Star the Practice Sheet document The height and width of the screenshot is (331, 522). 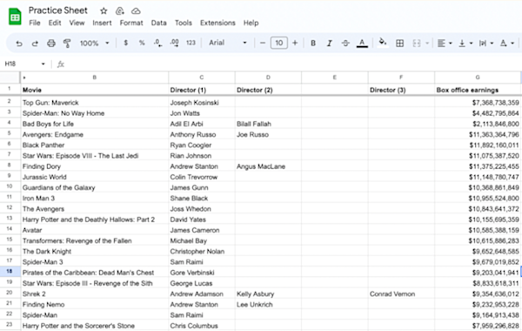[104, 11]
